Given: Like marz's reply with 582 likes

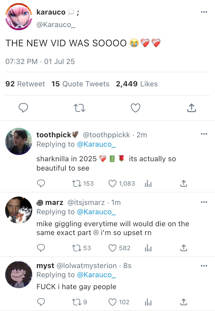Looking at the screenshot, I should [112, 248].
